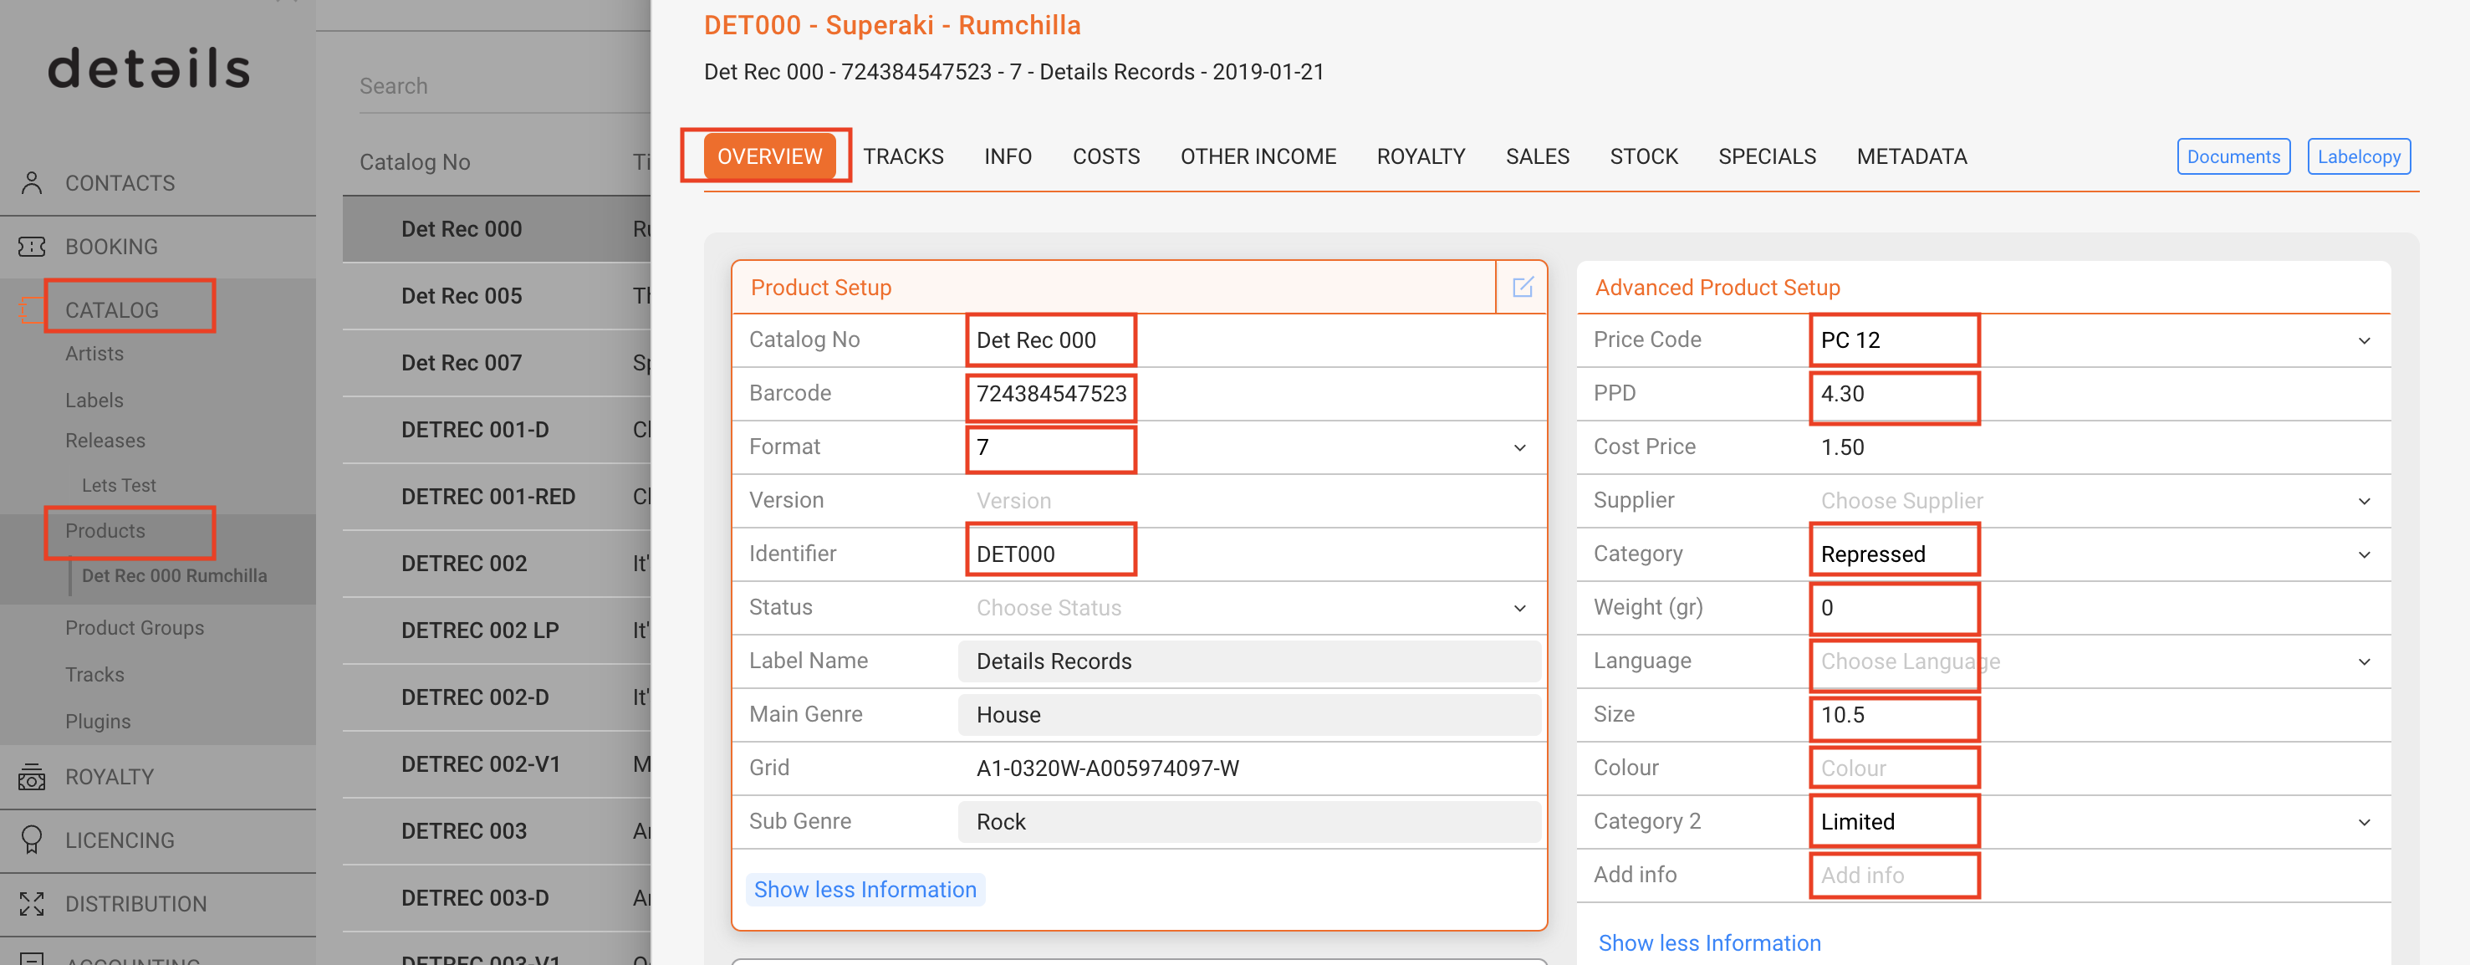This screenshot has width=2470, height=965.
Task: Select the DETREC 002 LP row
Action: (x=497, y=631)
